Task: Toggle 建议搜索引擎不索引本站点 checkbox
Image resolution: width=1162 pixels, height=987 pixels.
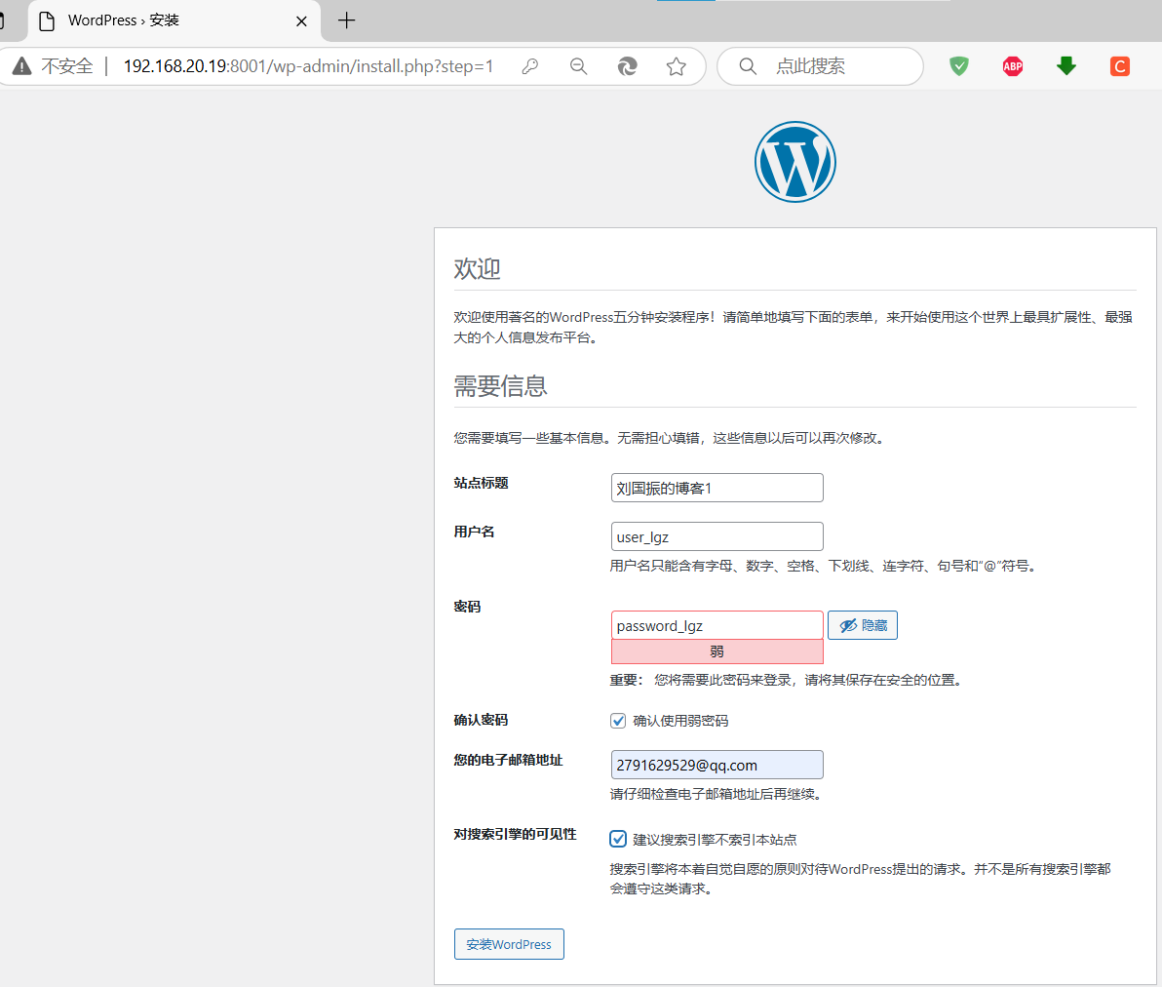Action: click(618, 840)
